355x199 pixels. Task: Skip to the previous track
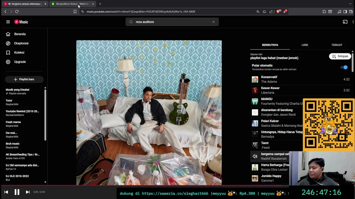coord(6,192)
